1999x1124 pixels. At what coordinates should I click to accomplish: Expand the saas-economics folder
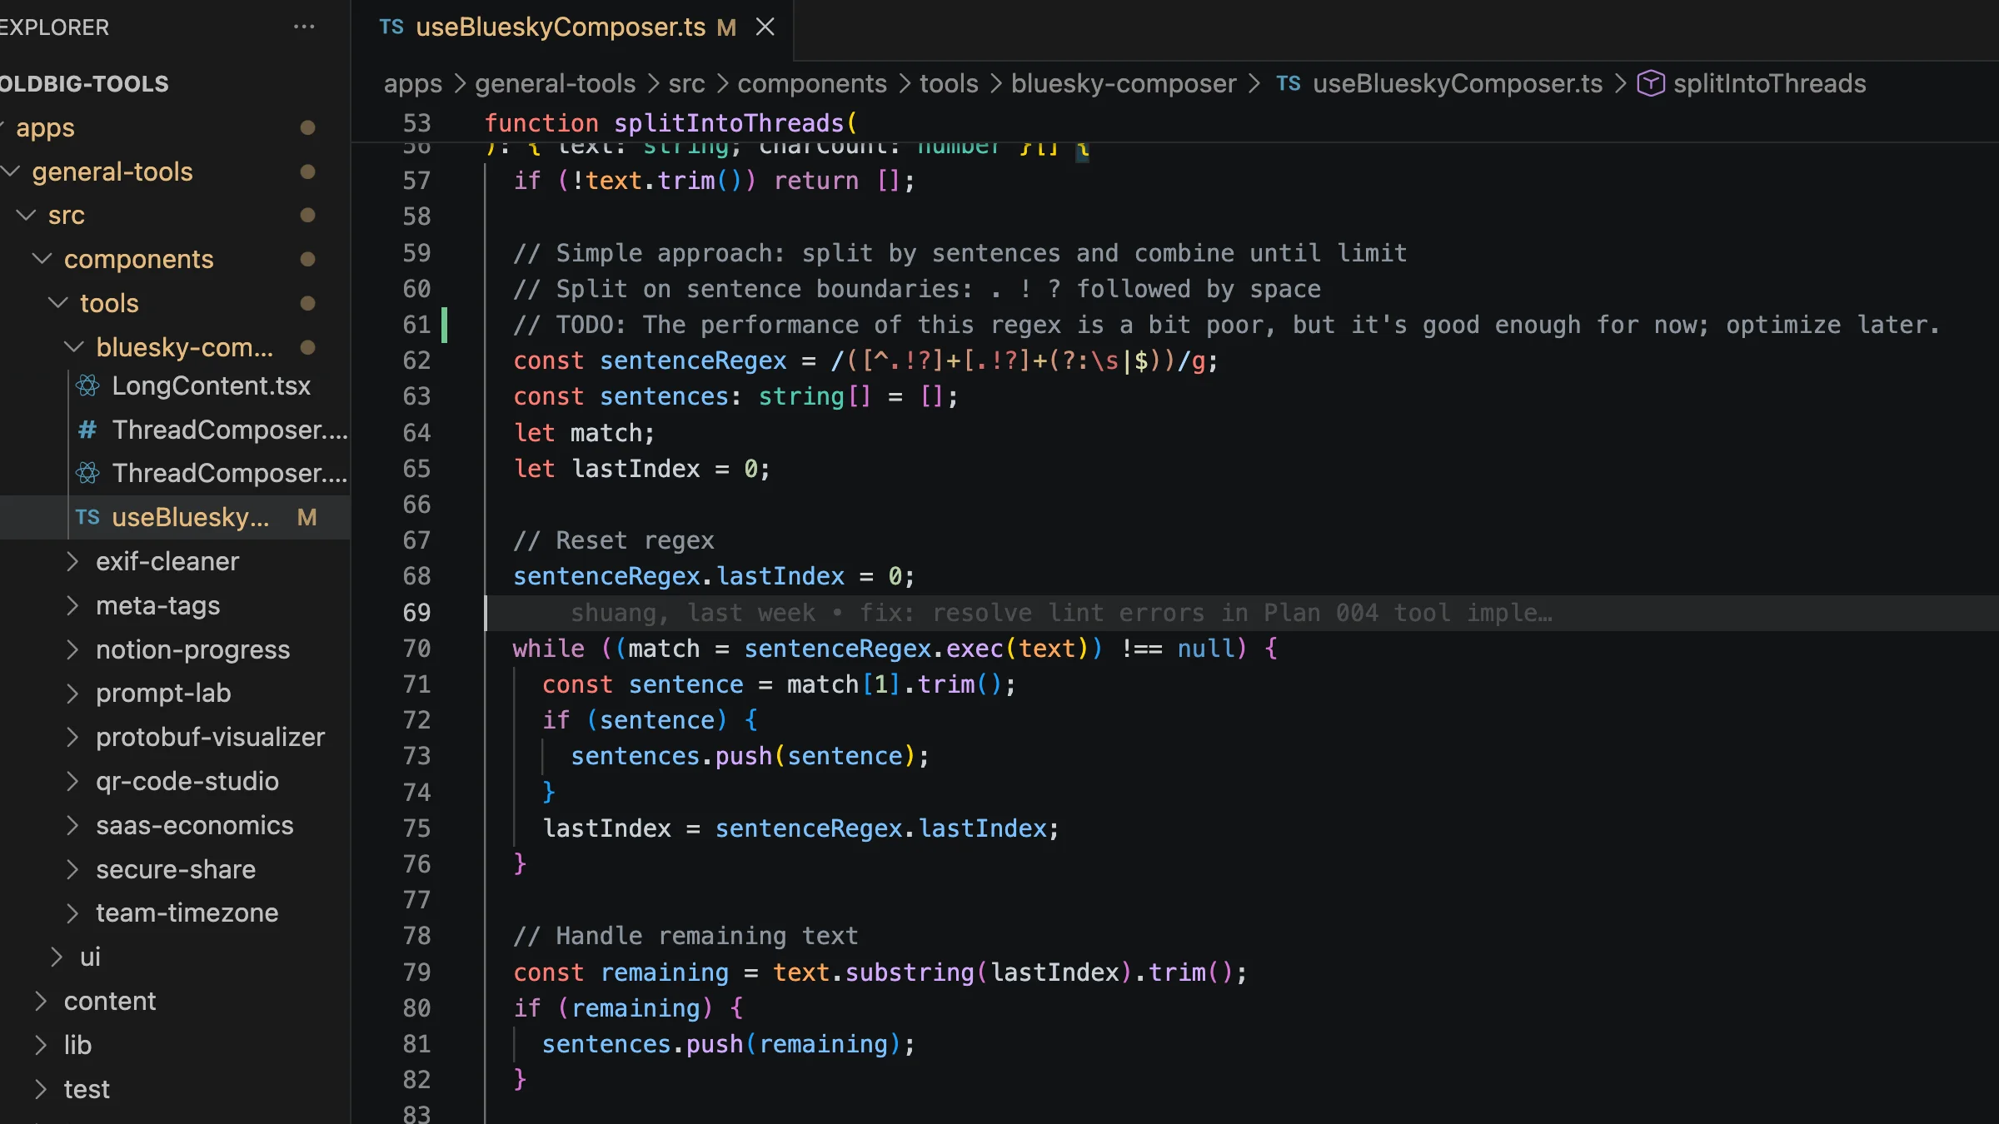72,825
